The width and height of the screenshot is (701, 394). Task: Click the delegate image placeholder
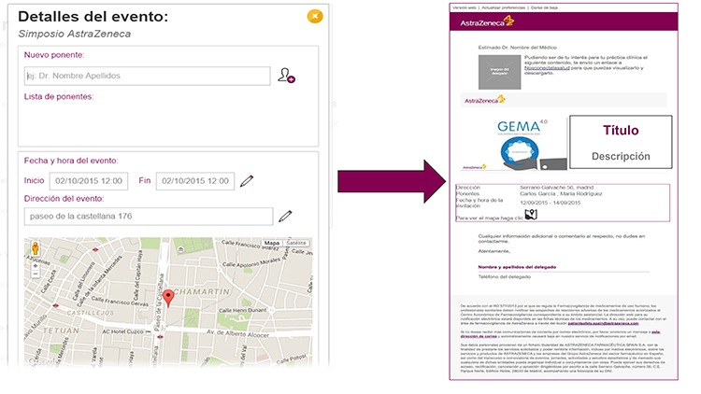click(x=499, y=72)
